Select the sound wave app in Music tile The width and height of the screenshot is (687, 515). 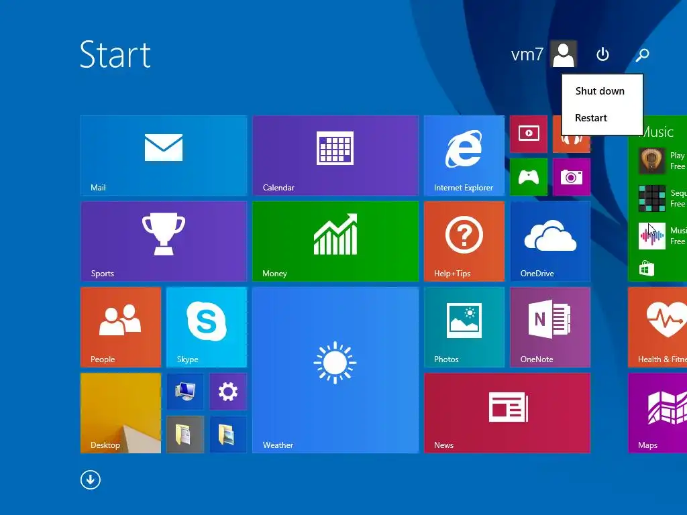click(651, 236)
